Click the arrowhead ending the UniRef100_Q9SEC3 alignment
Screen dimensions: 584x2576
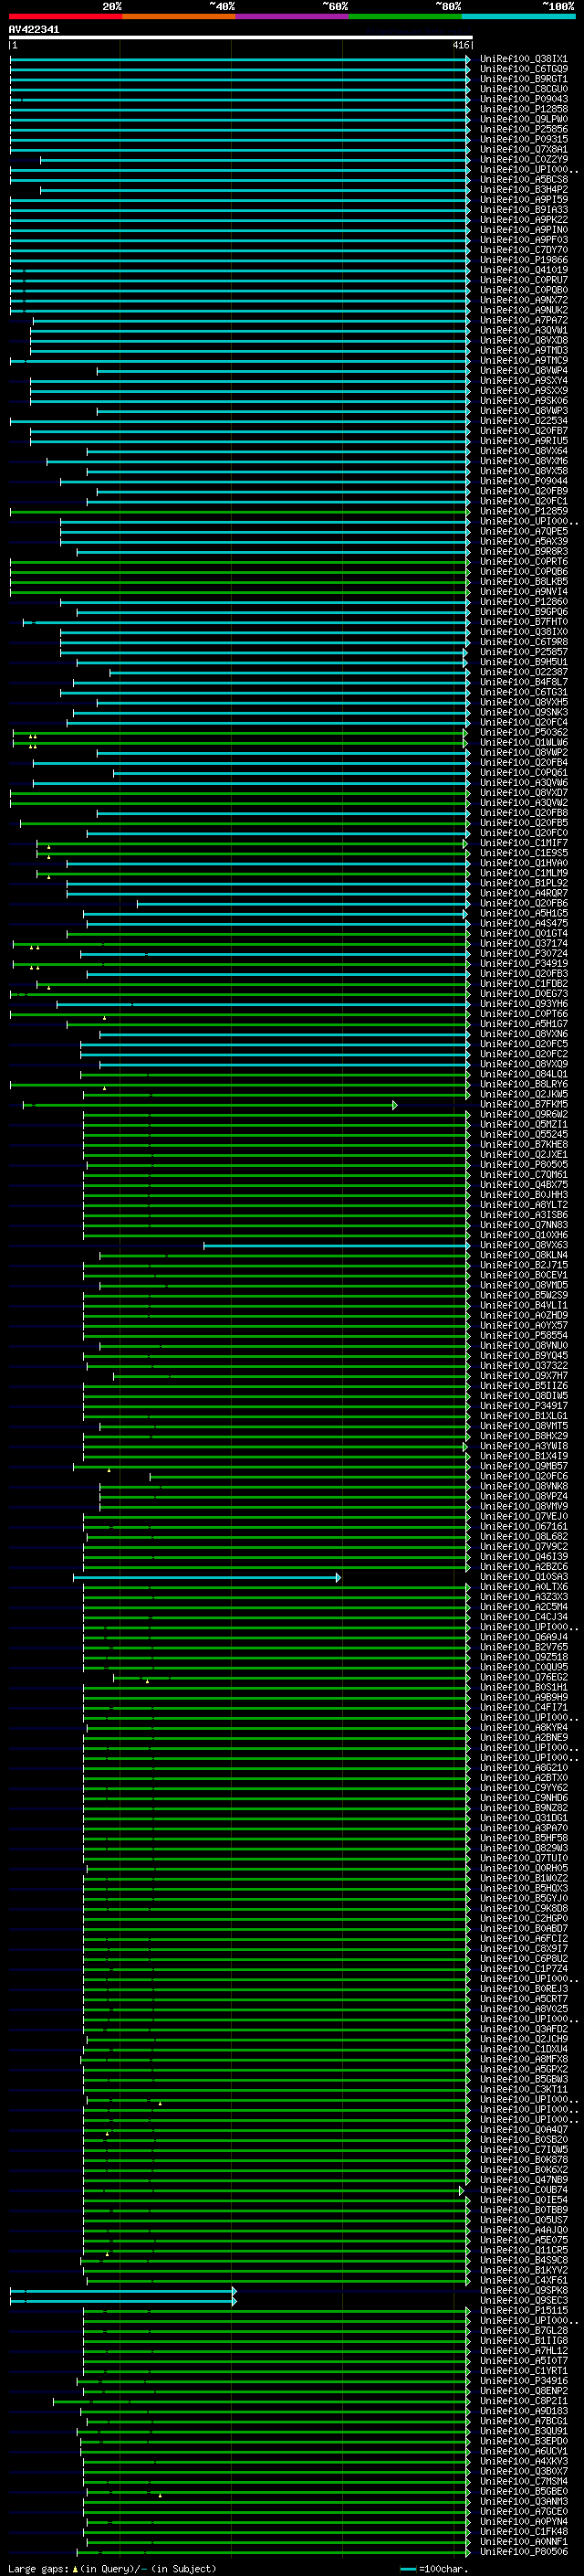pos(235,2301)
